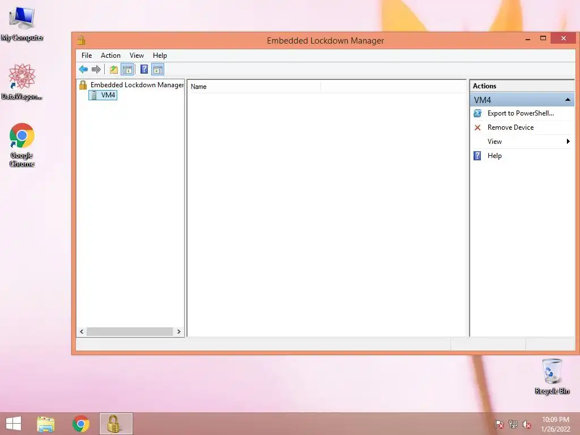Image resolution: width=580 pixels, height=435 pixels.
Task: Click the taskbar clock showing 10:09 PM
Action: [x=556, y=424]
